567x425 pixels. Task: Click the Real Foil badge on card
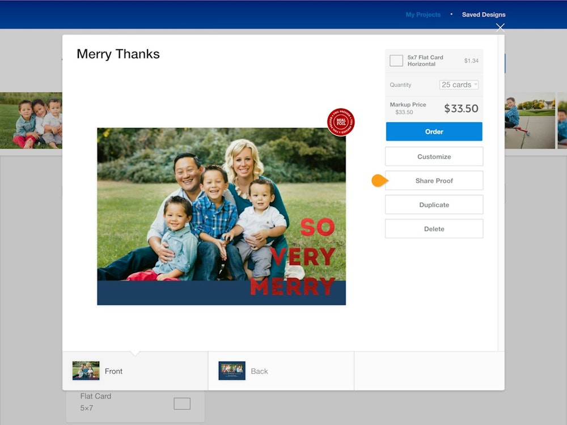(x=341, y=122)
